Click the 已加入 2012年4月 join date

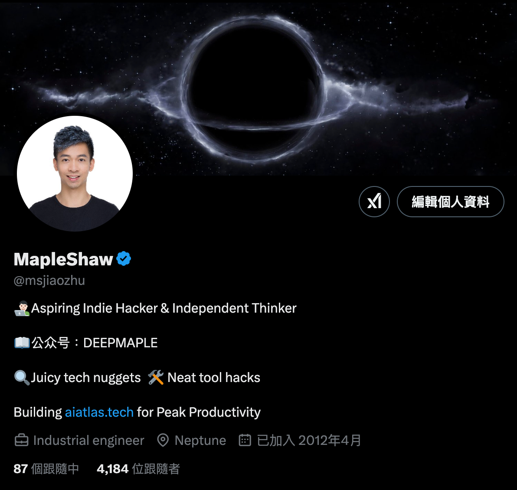(309, 441)
